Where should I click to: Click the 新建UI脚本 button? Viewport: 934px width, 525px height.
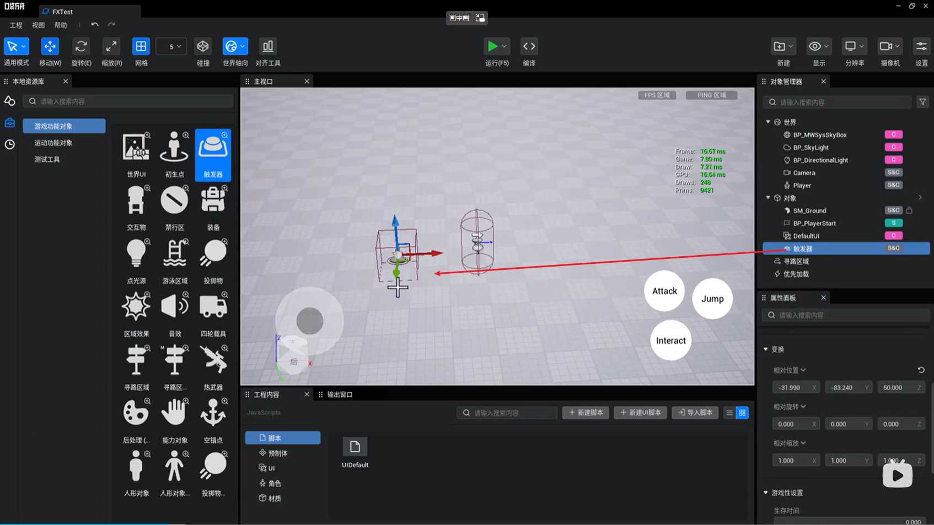click(x=641, y=413)
